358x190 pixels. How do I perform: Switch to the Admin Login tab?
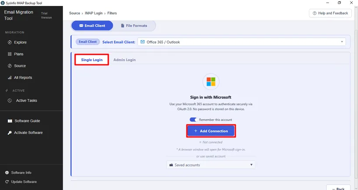(124, 60)
